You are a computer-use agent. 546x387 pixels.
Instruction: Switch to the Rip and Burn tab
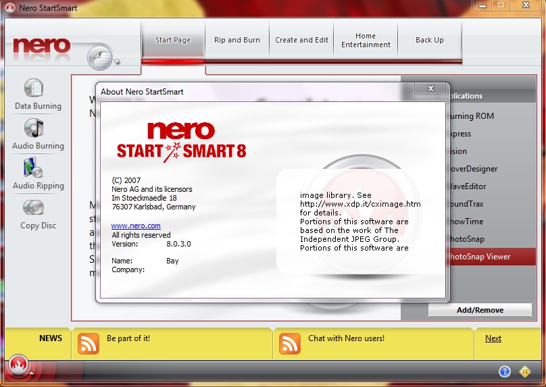coord(237,40)
